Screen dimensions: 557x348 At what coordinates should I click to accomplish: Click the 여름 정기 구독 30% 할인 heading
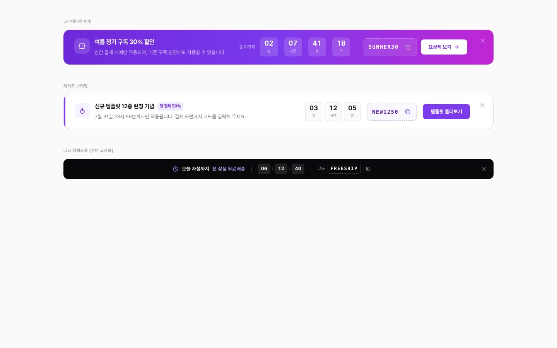125,42
